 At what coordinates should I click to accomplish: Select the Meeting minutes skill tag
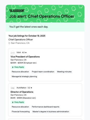coord(64,72)
